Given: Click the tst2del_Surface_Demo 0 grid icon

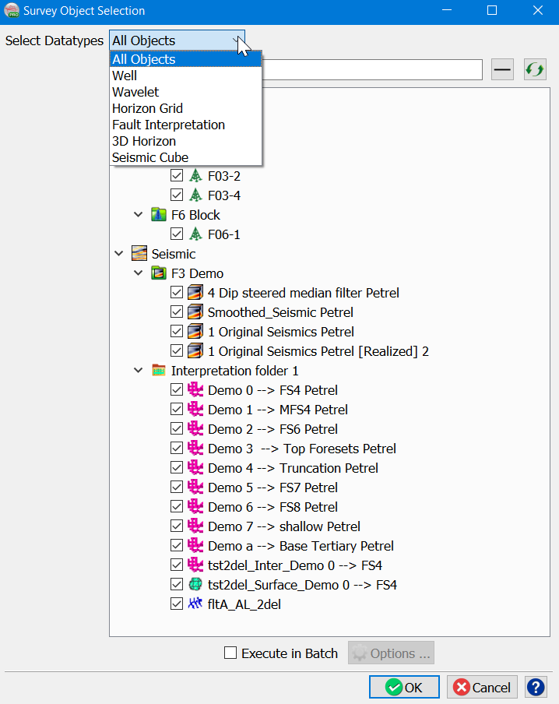Looking at the screenshot, I should (x=195, y=585).
